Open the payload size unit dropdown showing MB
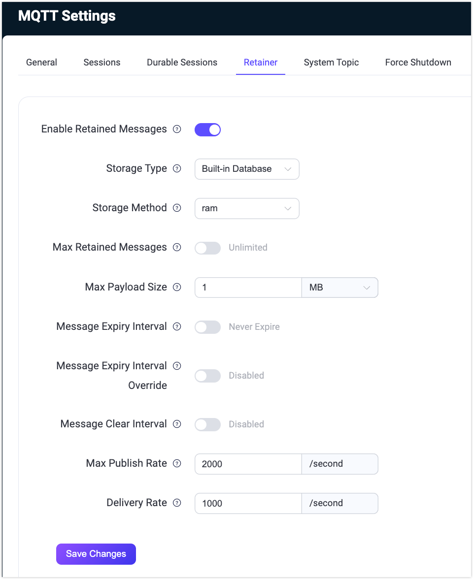Viewport: 473px width, 579px height. point(339,287)
